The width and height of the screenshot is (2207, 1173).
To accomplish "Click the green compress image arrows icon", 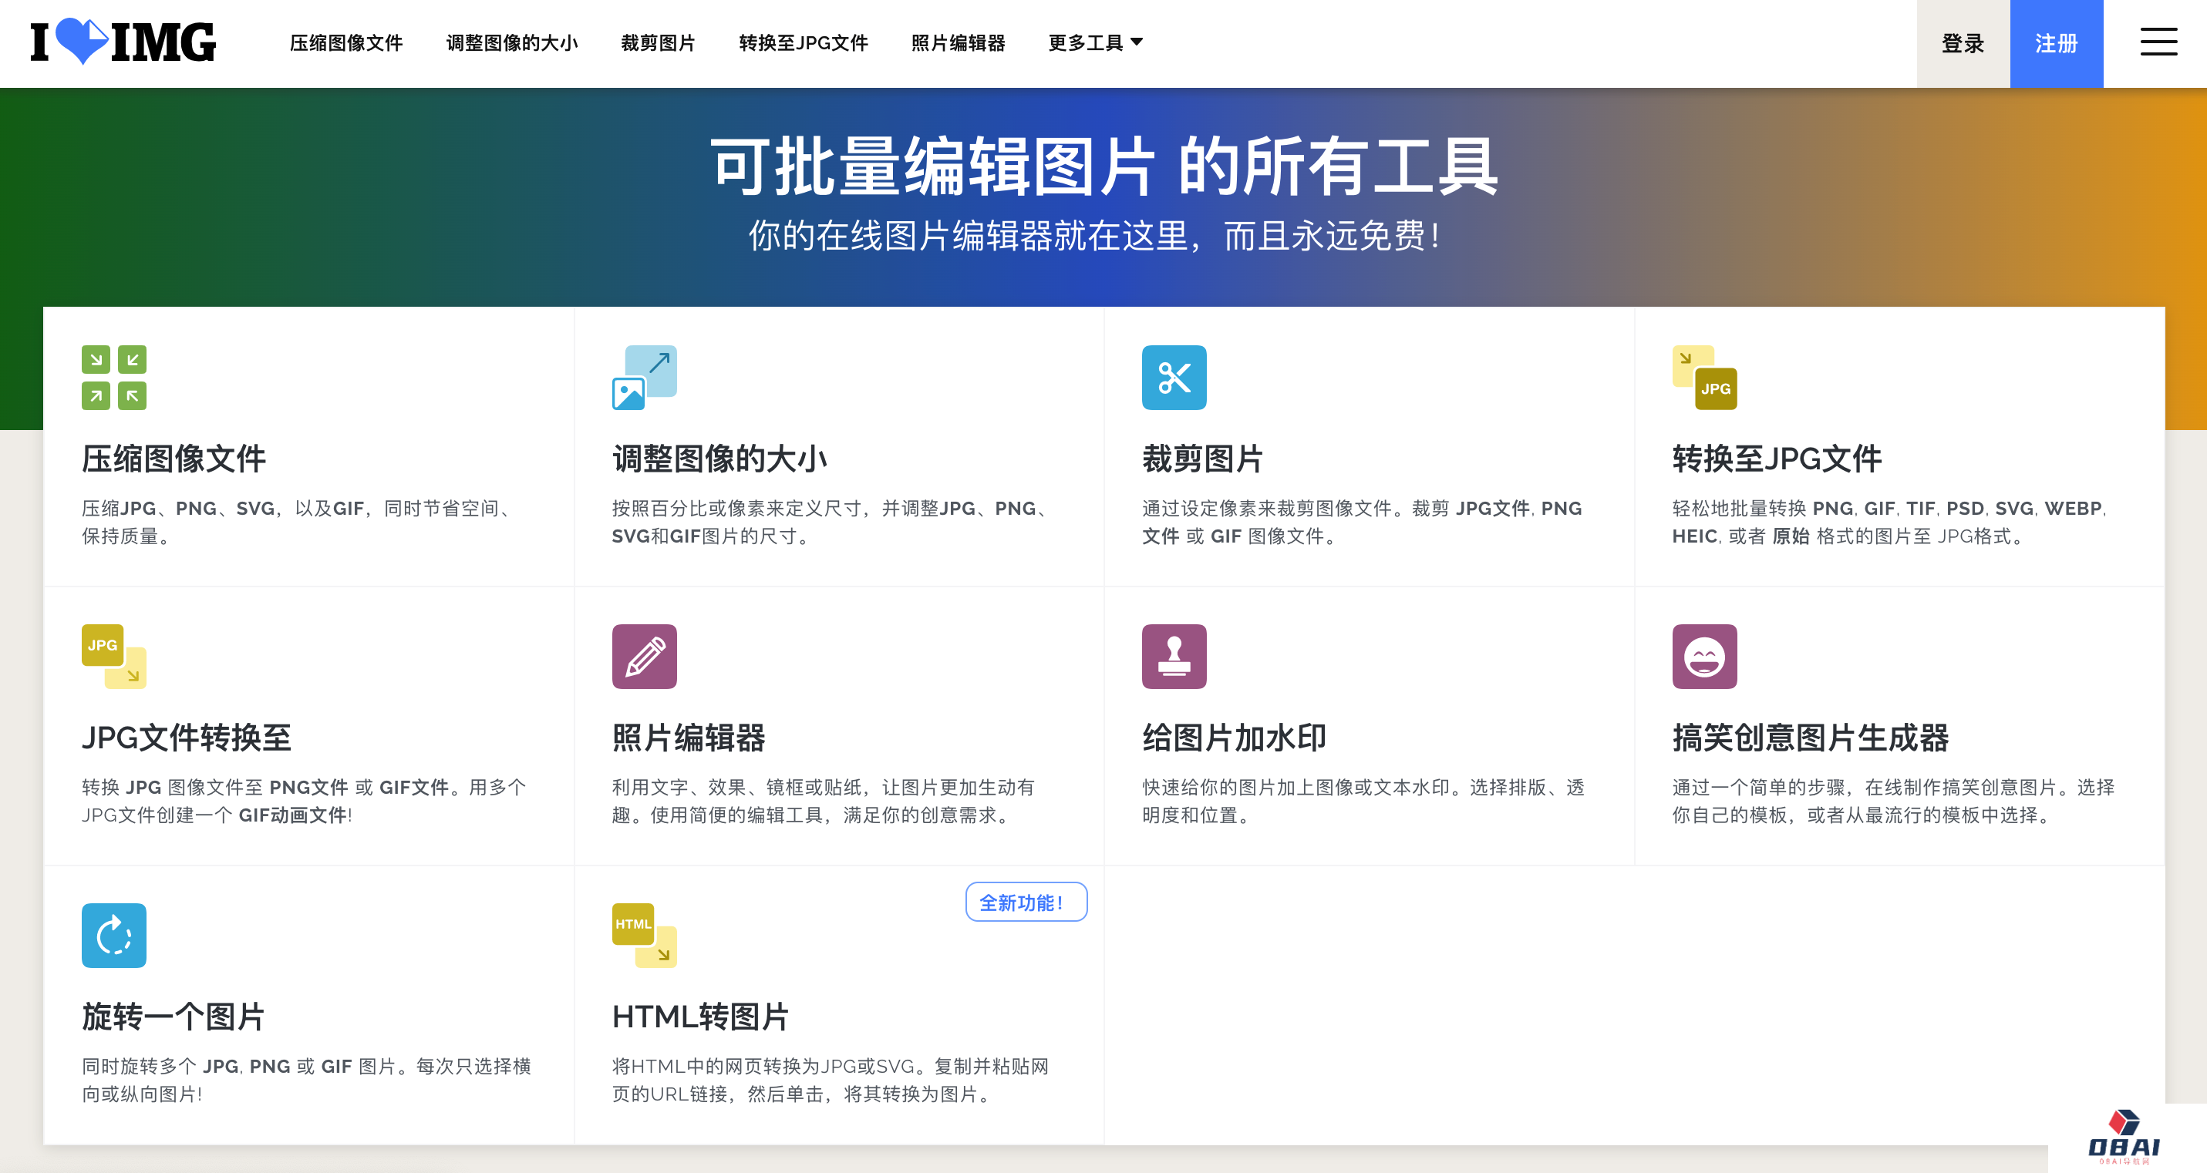I will 114,378.
